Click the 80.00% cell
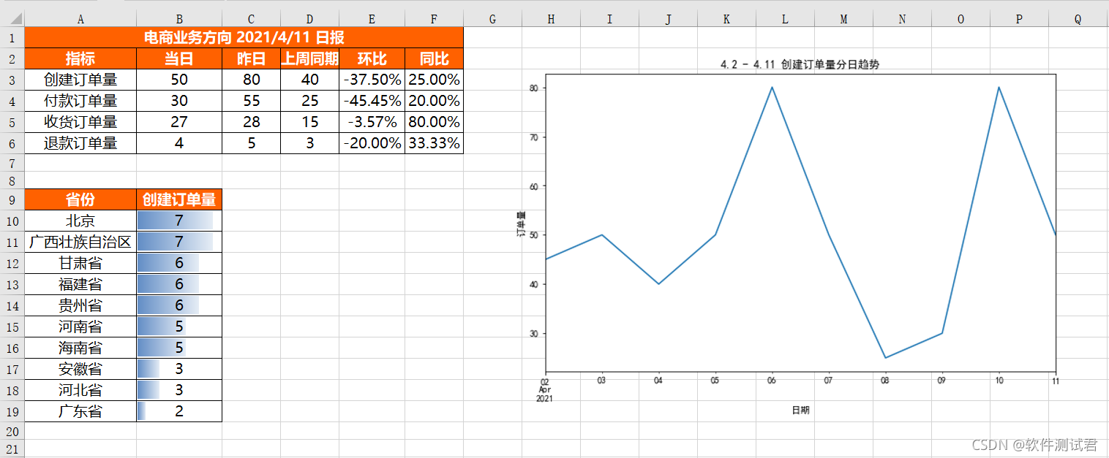The height and width of the screenshot is (458, 1109). 435,122
